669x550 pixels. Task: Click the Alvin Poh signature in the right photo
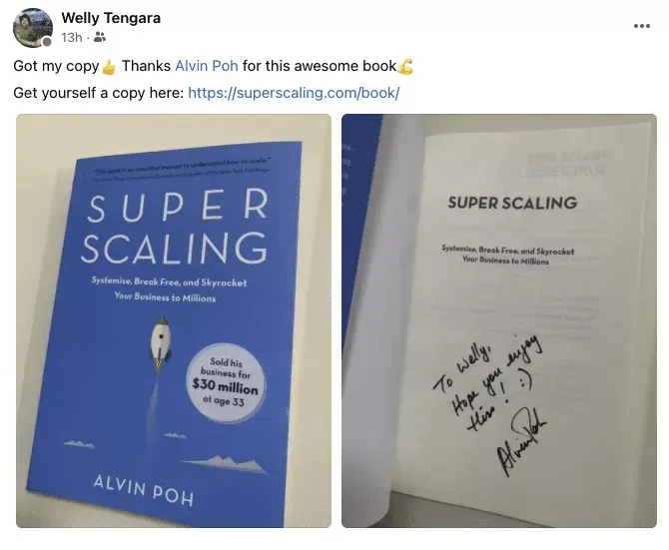click(522, 440)
